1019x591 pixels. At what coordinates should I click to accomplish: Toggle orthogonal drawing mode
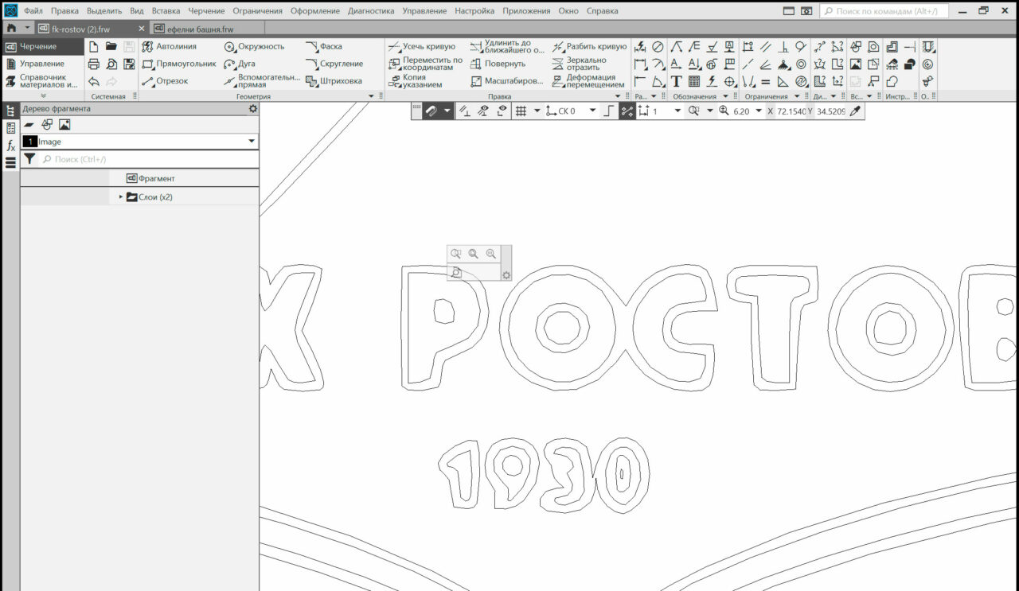click(x=610, y=111)
